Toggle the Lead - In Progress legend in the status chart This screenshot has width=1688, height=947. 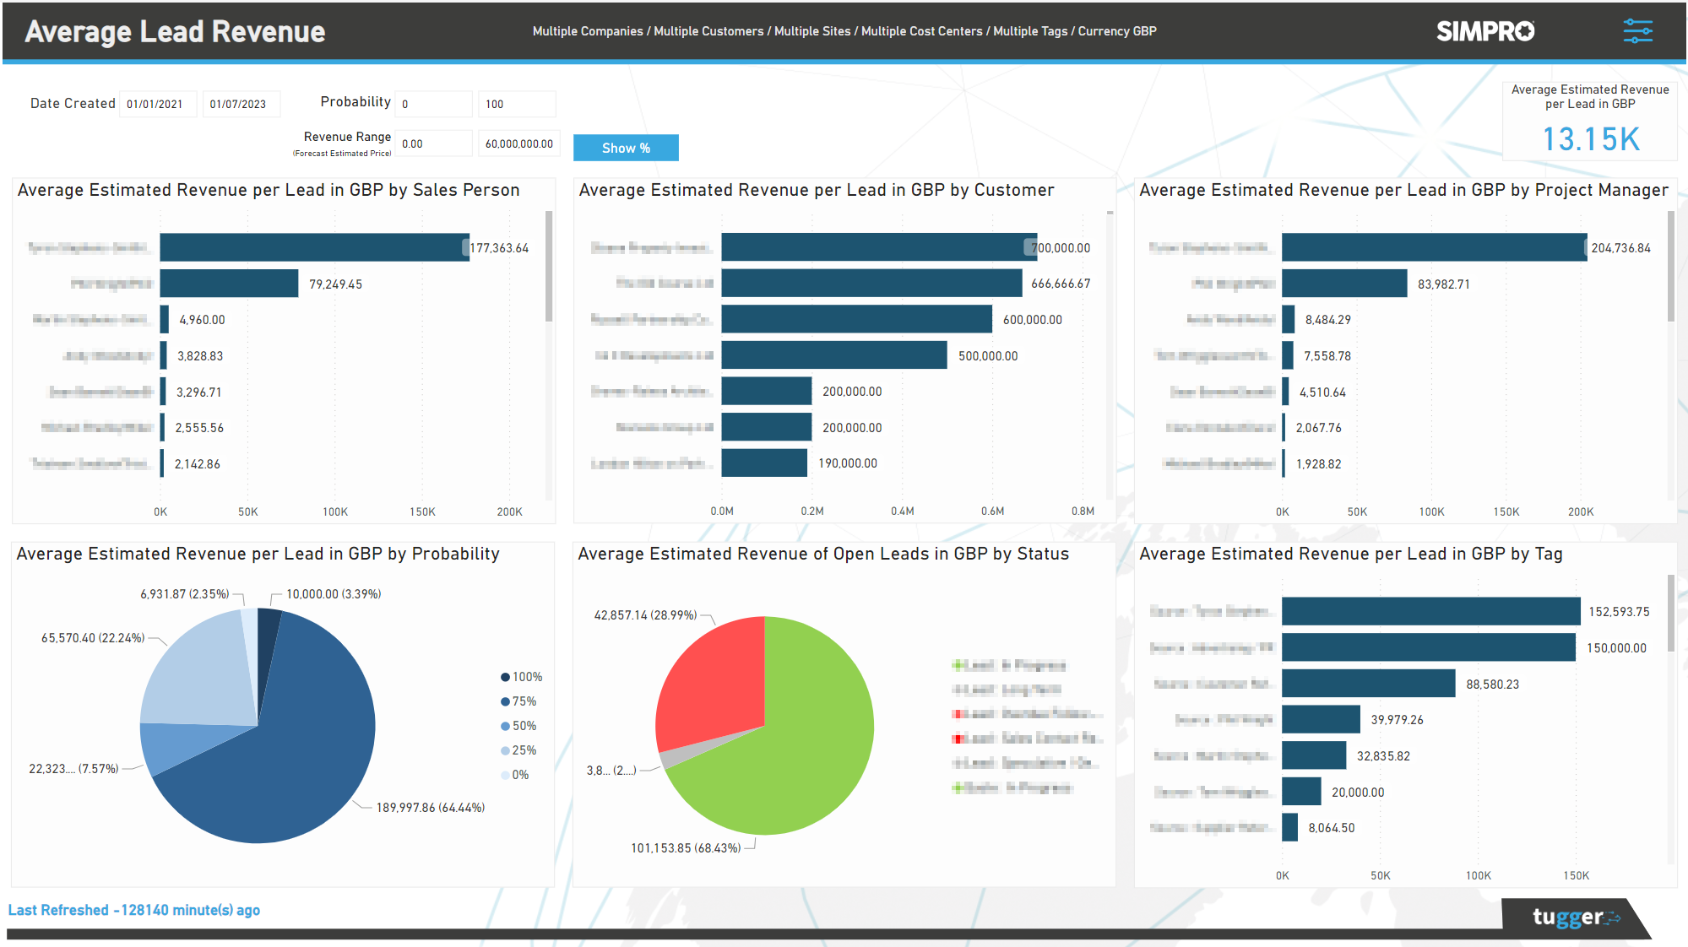1010,665
